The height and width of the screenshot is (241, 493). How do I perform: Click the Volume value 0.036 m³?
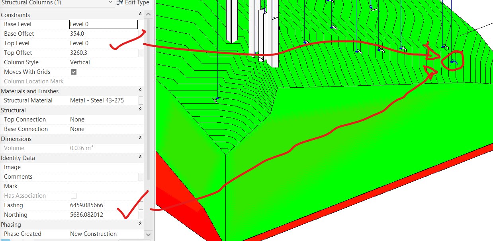82,148
